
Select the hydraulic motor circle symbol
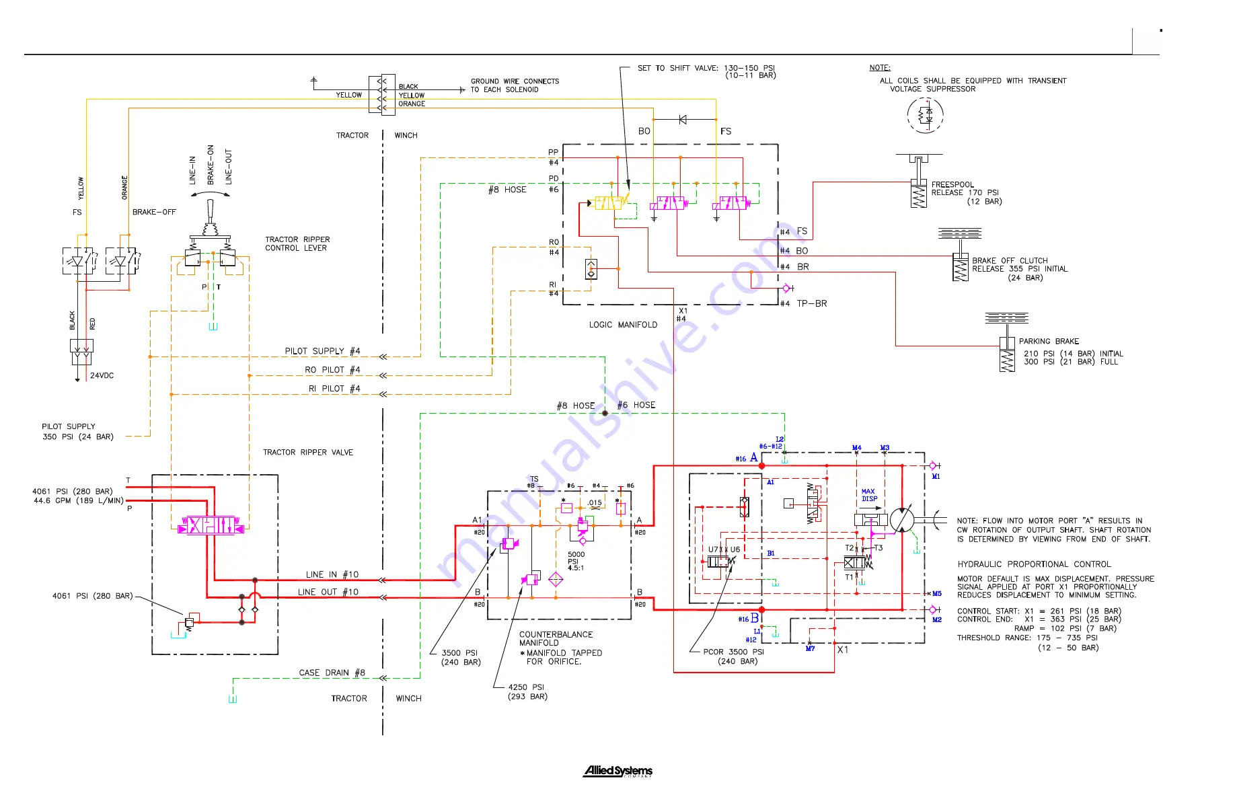tap(902, 519)
